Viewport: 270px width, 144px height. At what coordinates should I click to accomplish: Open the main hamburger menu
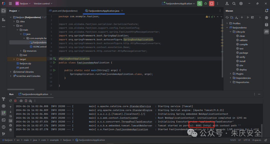[x=10, y=3]
